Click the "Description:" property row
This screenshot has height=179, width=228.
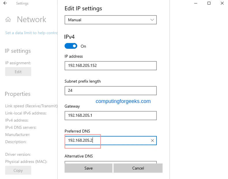point(16,142)
